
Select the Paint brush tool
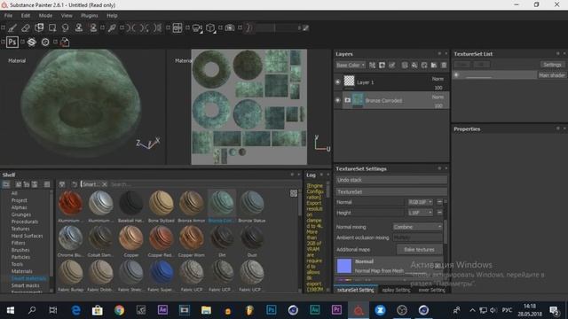pos(12,27)
